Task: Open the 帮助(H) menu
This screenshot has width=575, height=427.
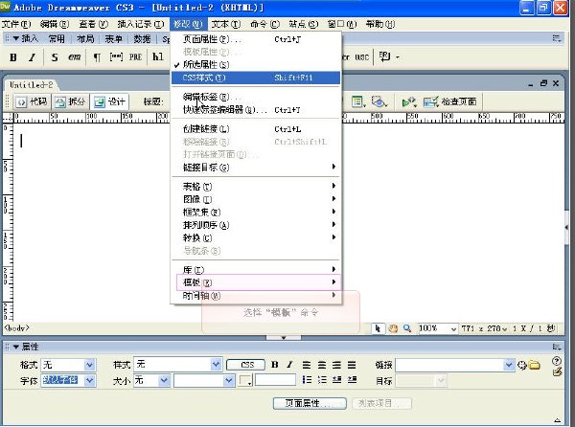Action: (x=380, y=24)
